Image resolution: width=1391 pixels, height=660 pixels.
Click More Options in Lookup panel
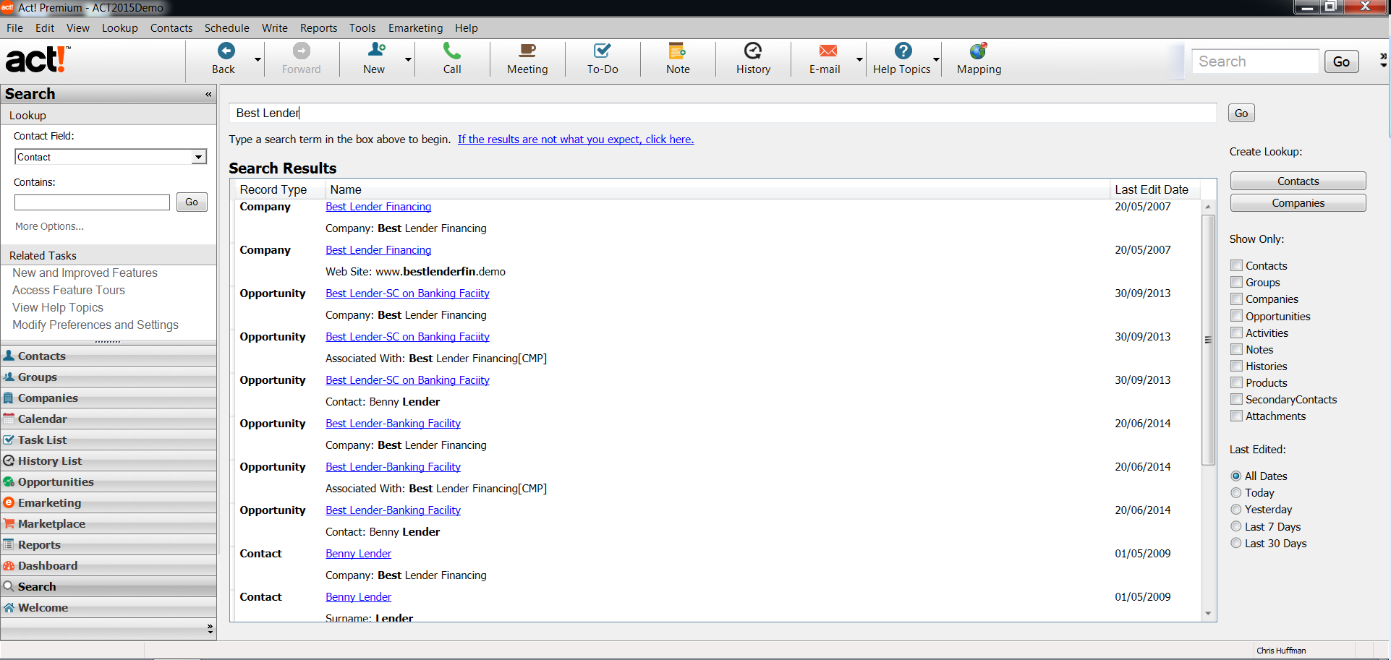point(49,226)
